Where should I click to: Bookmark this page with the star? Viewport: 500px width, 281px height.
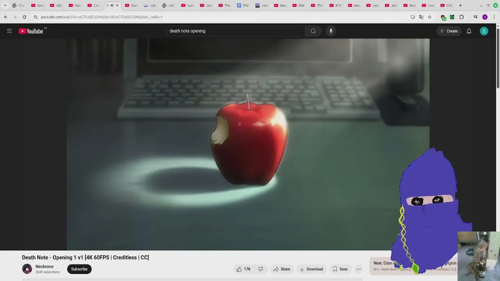430,17
